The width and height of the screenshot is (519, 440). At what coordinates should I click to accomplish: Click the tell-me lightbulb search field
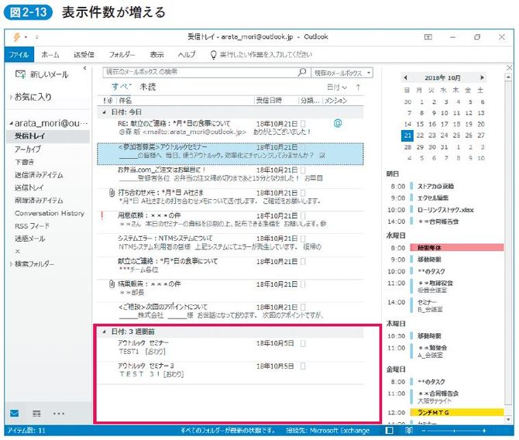[262, 55]
